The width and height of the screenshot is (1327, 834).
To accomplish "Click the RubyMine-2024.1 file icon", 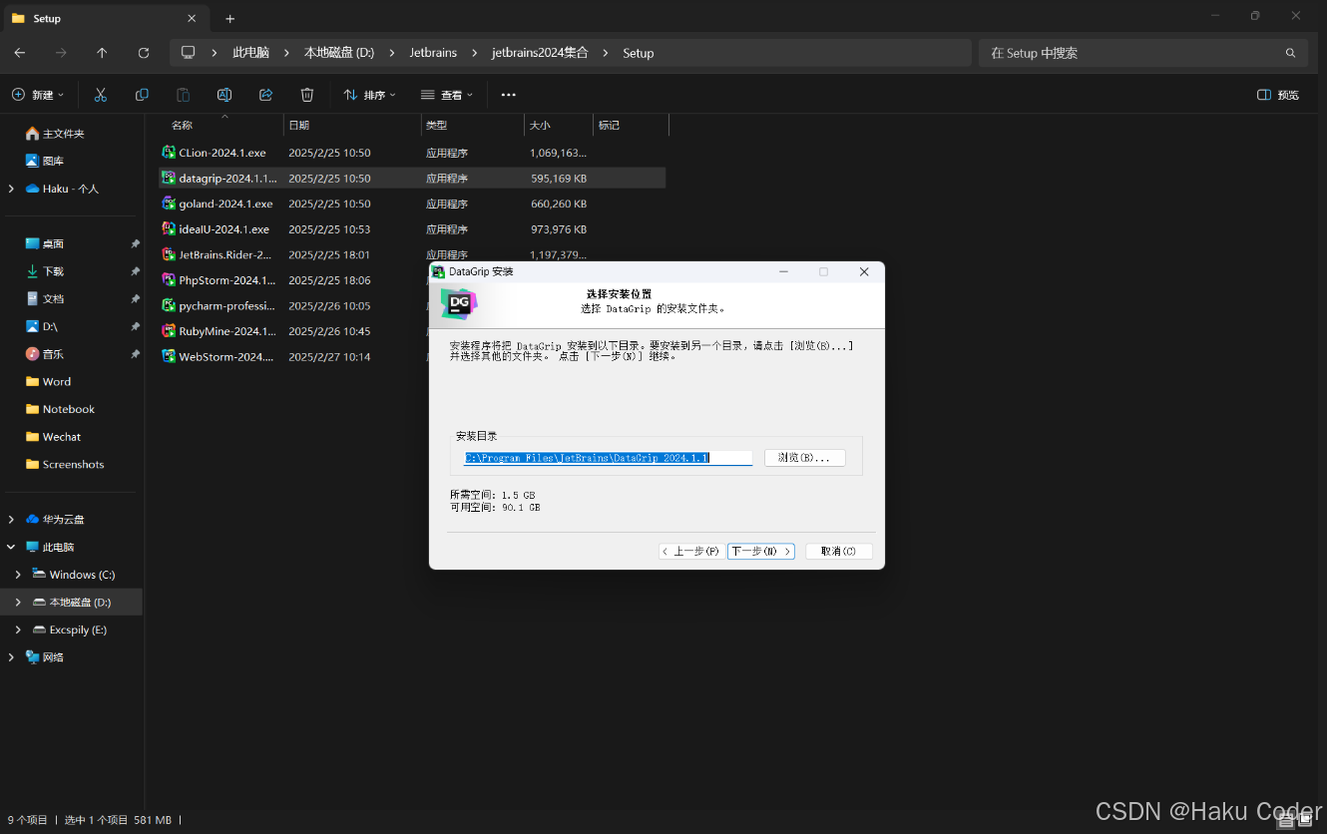I will coord(169,331).
